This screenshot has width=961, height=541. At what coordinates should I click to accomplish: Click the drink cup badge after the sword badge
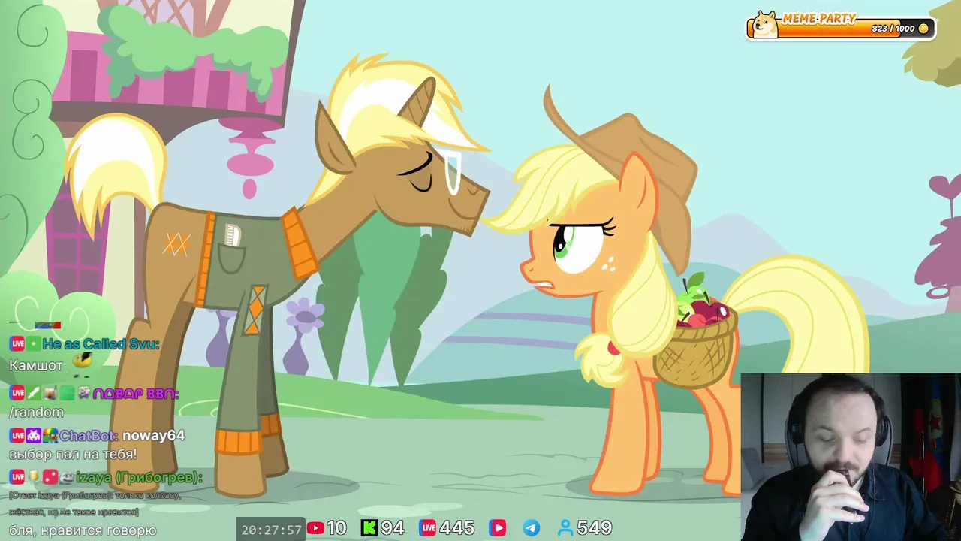[50, 393]
